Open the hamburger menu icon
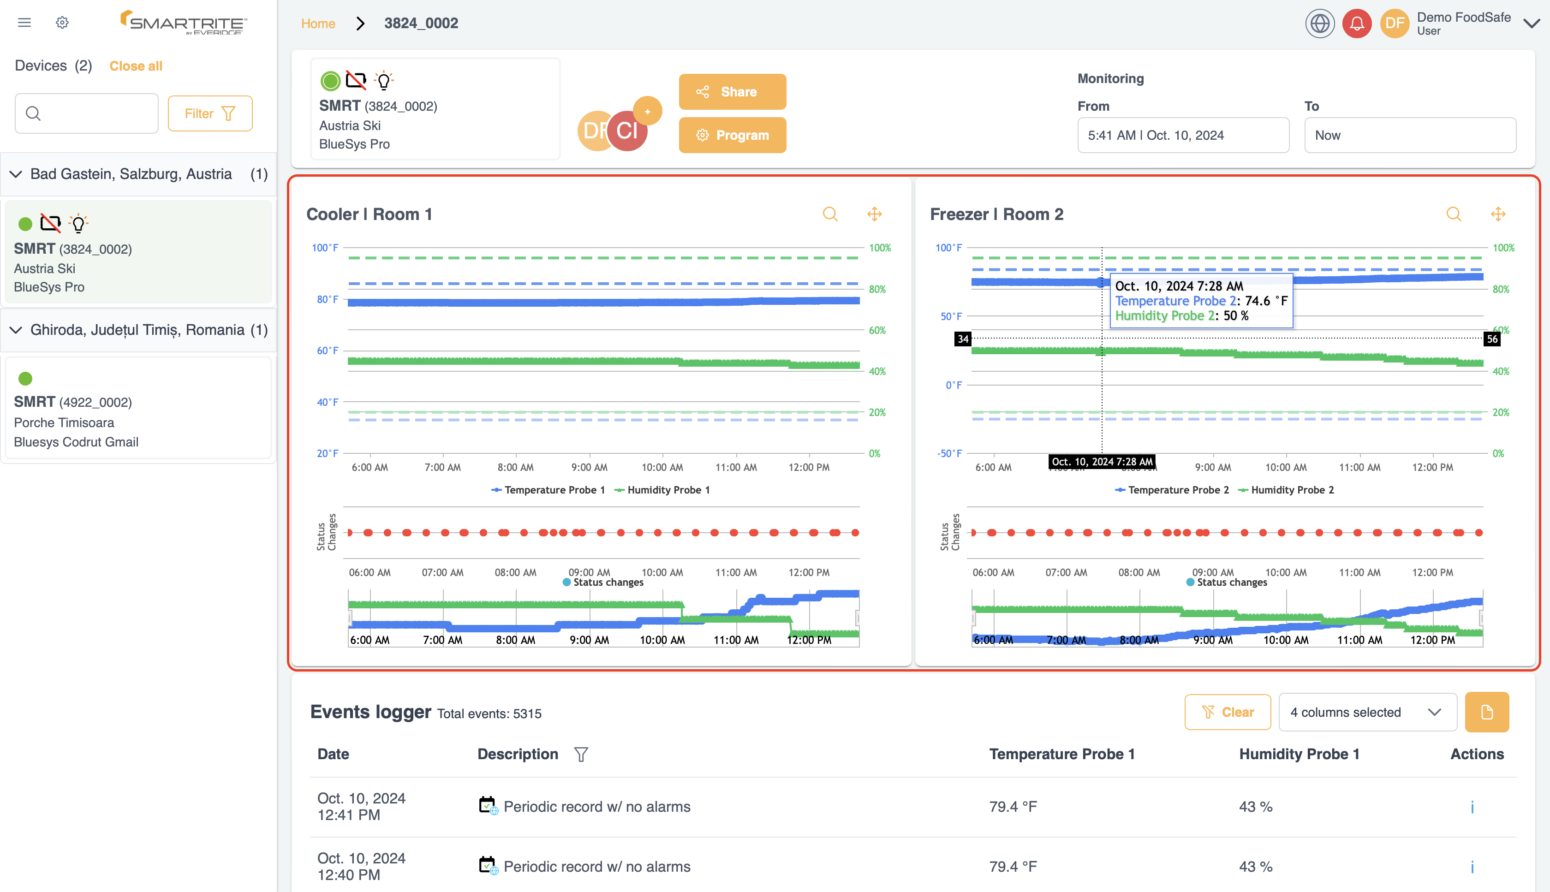Screen dimensions: 1550x892 [x=24, y=23]
